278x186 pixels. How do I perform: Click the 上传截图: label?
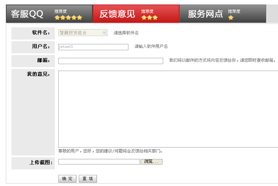point(41,162)
